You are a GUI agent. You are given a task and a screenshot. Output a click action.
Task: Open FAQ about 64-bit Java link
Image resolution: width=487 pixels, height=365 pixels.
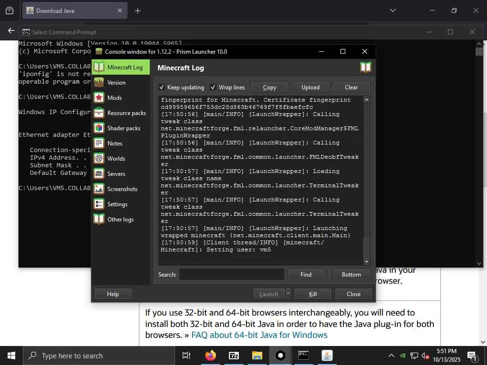point(259,335)
